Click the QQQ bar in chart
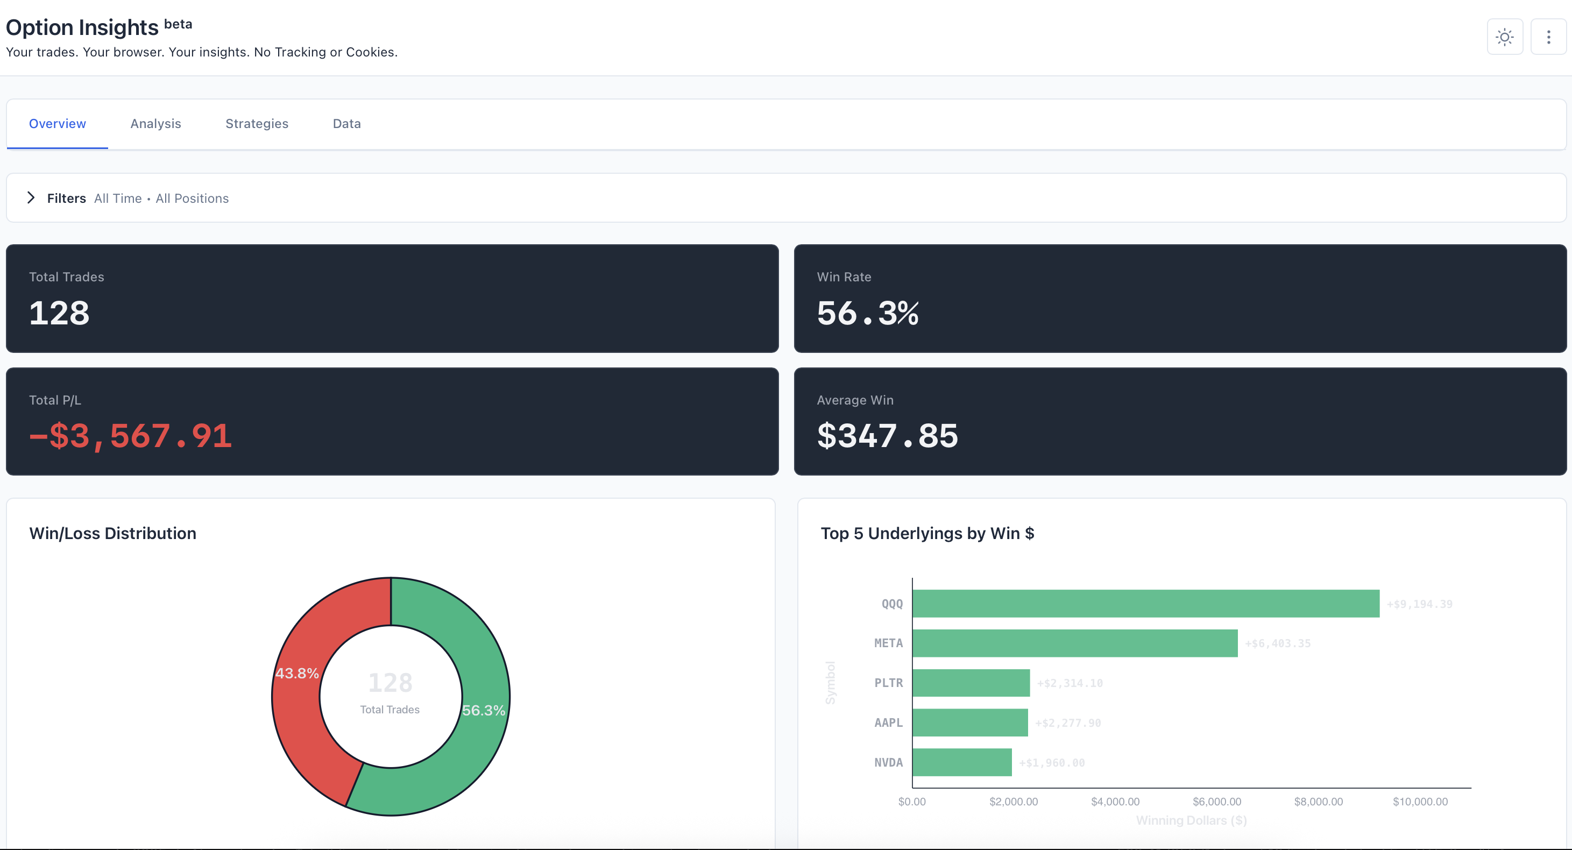 pos(1145,604)
